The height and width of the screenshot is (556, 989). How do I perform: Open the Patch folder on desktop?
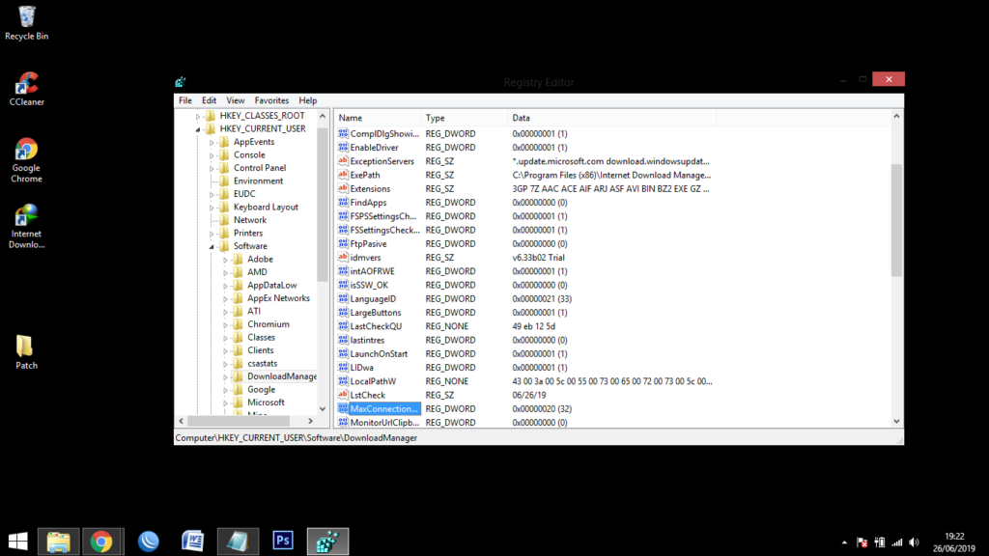pos(26,351)
